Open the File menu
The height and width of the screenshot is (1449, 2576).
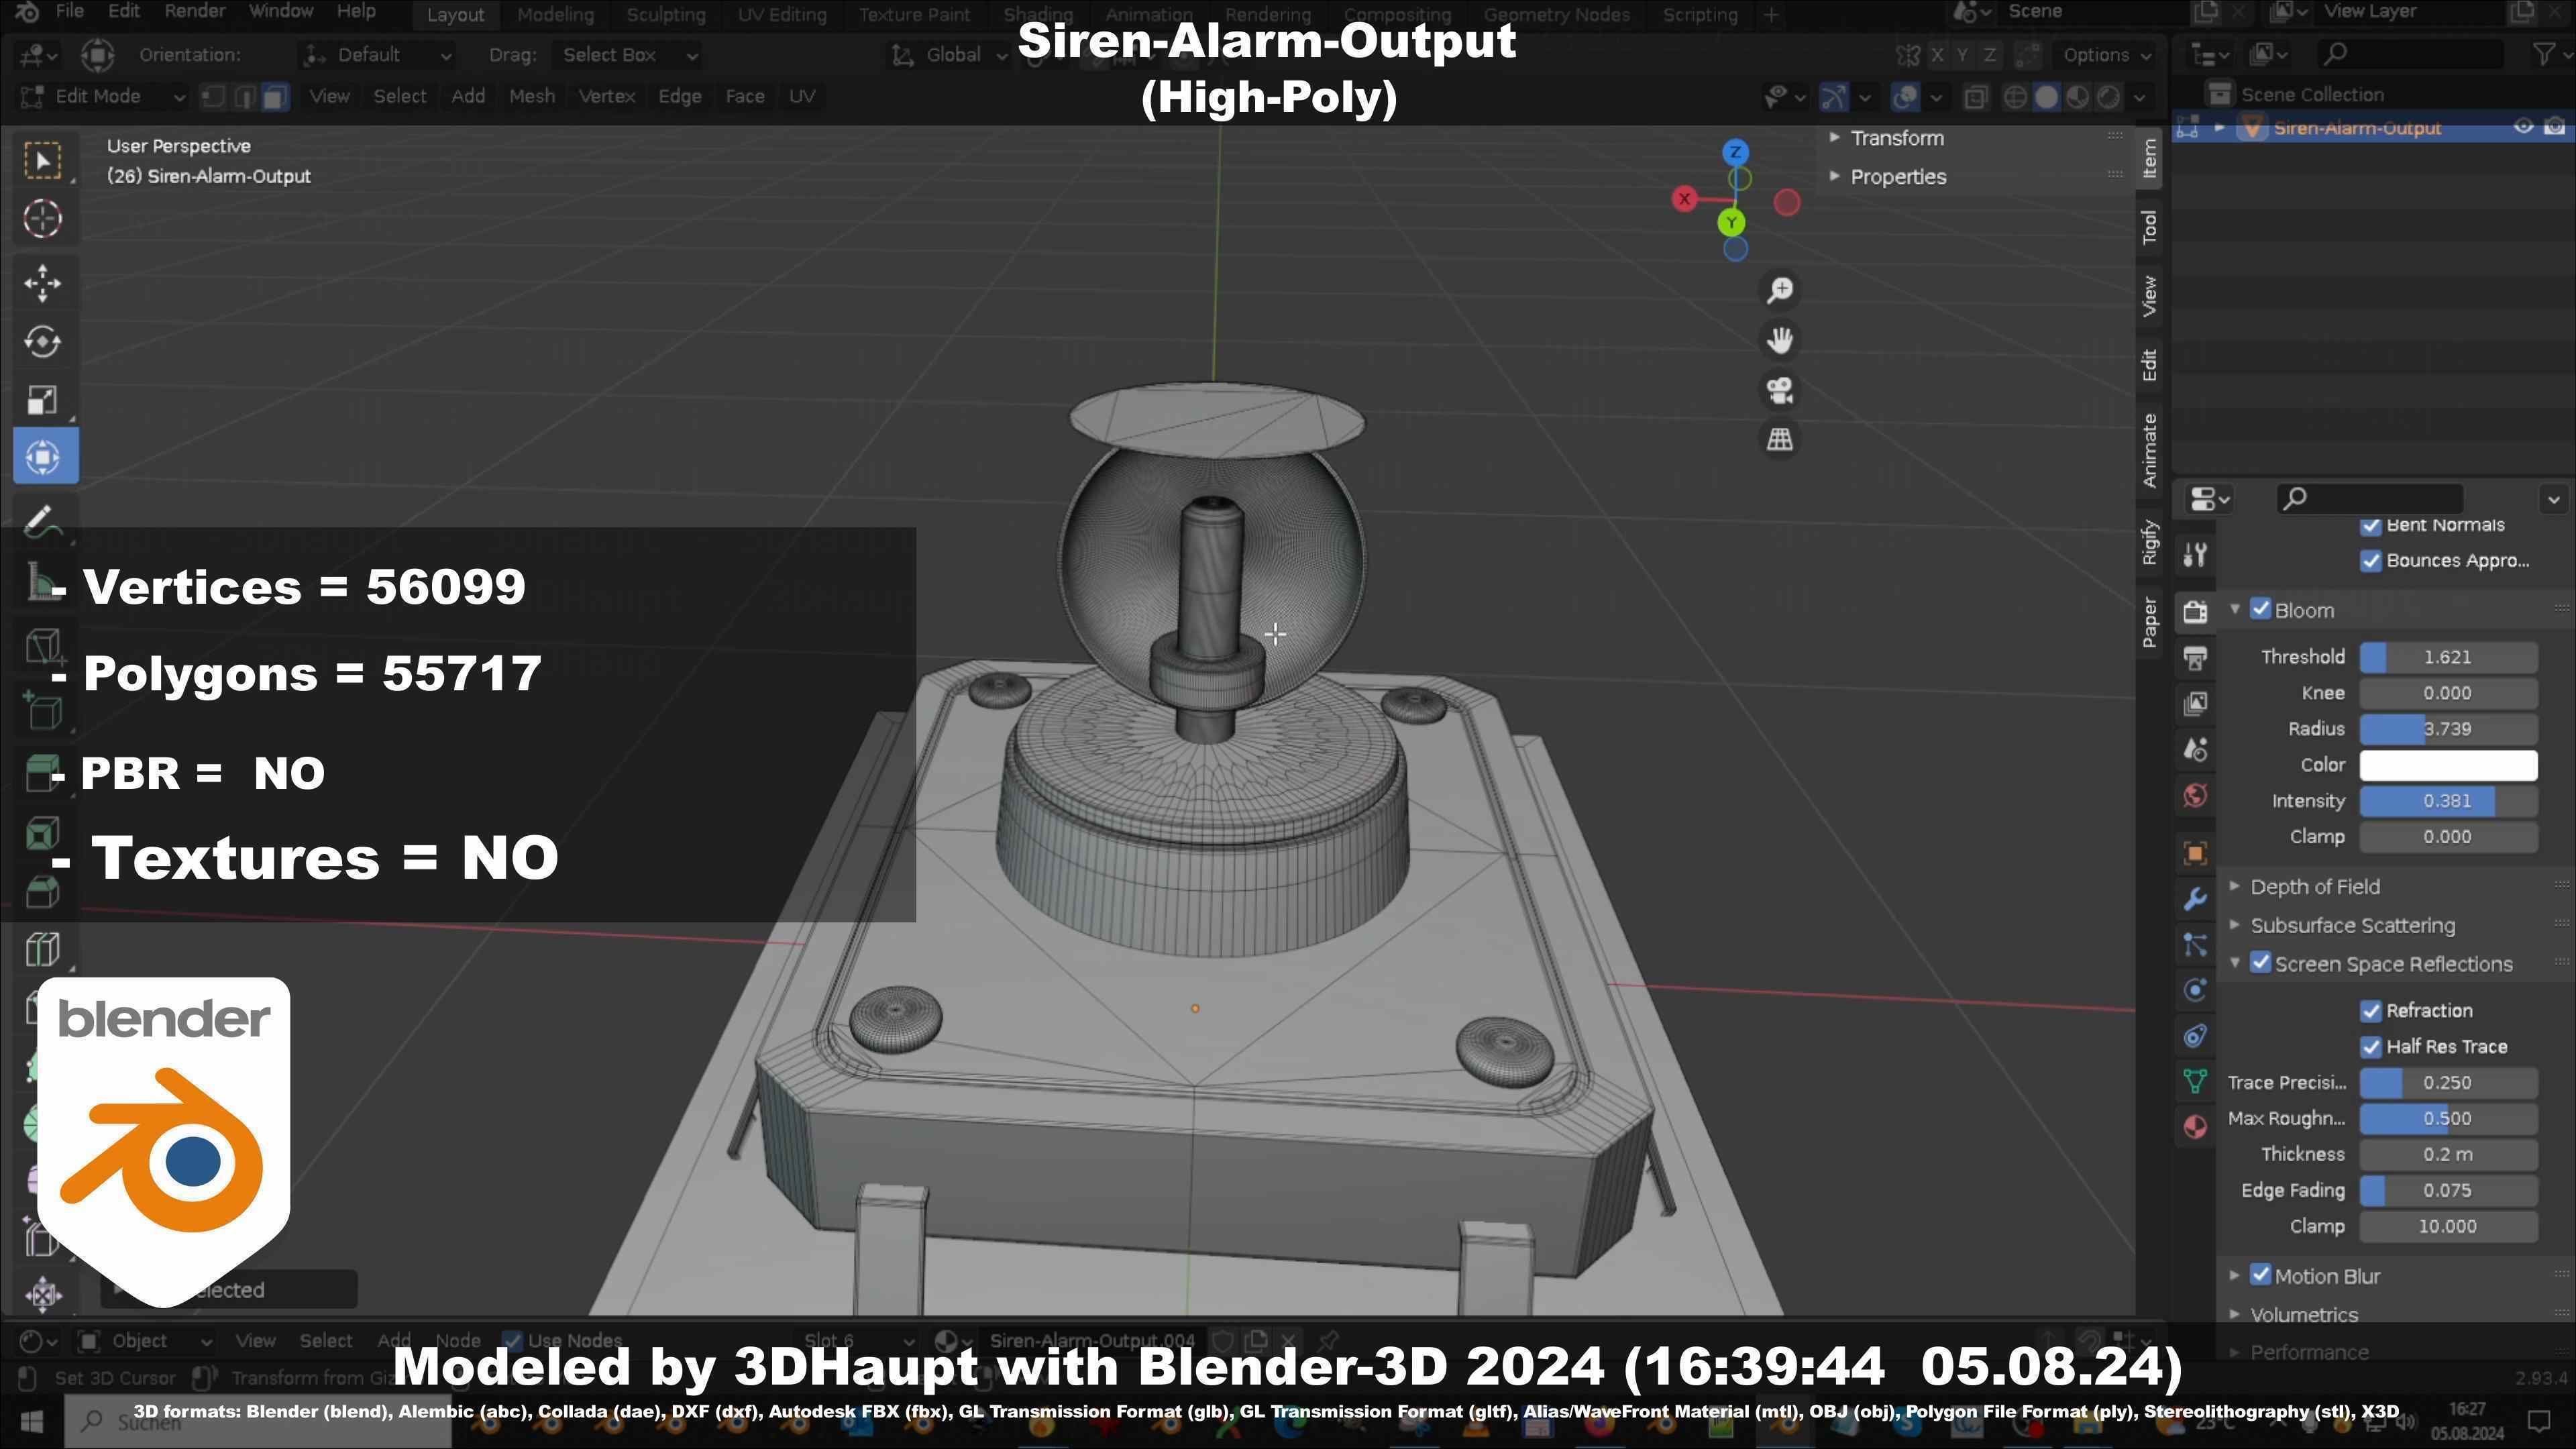click(x=69, y=12)
